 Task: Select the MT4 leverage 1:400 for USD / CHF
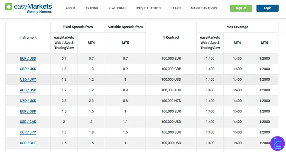(237, 143)
